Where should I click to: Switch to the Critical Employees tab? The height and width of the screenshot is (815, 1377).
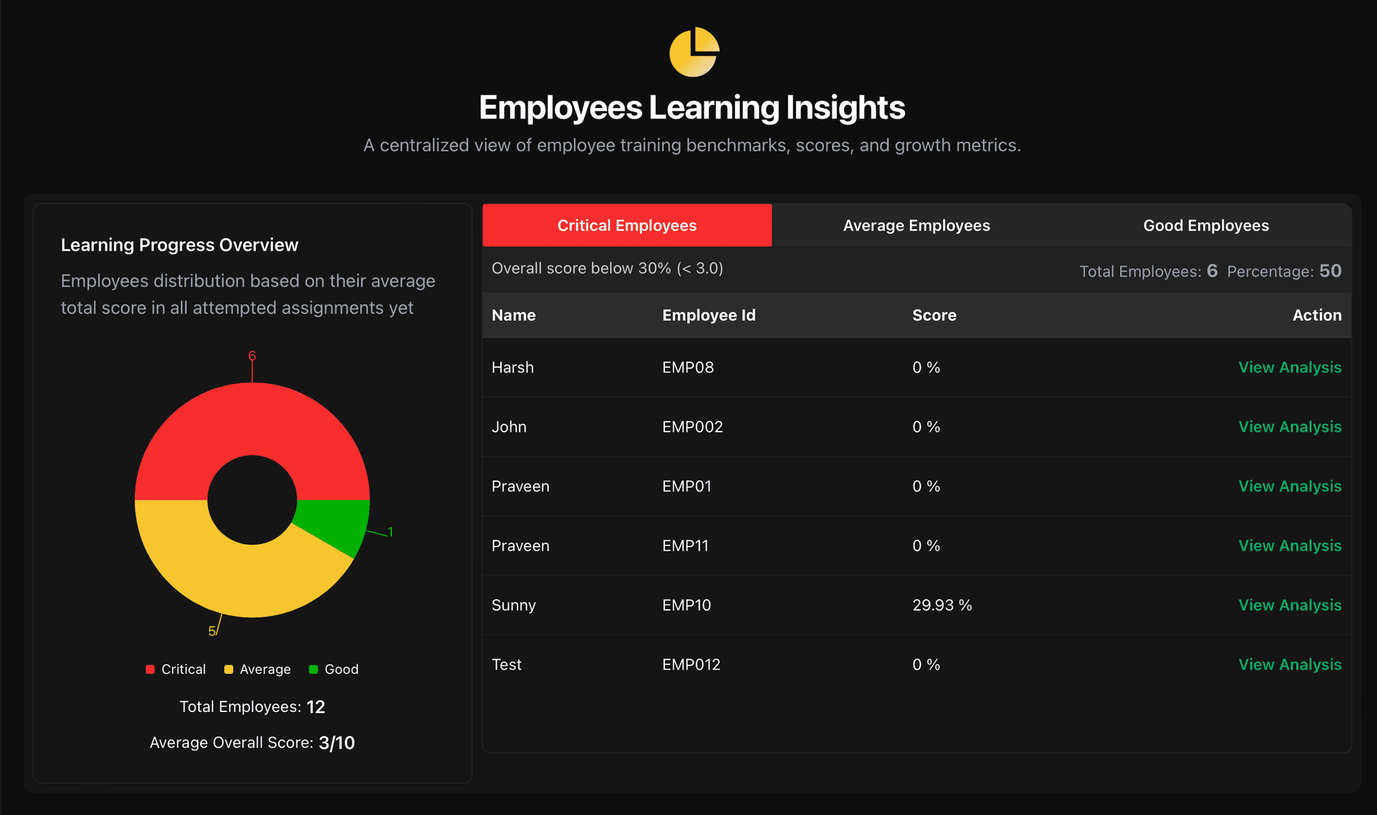(x=627, y=225)
